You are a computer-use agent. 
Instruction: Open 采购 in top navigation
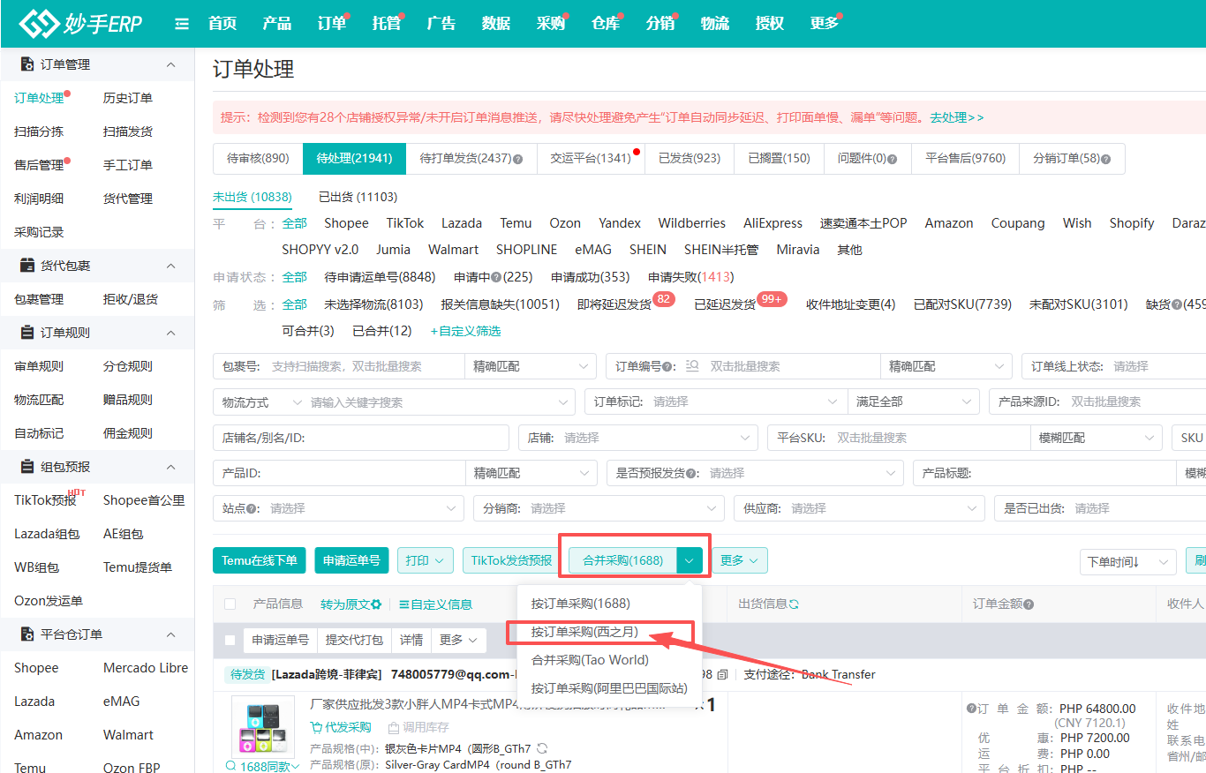(x=551, y=24)
